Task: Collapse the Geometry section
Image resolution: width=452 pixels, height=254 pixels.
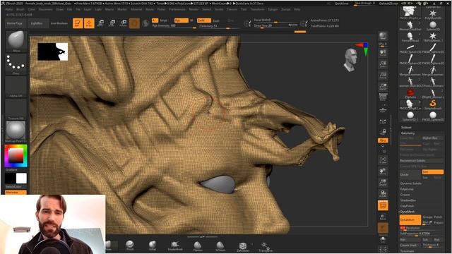Action: click(408, 133)
